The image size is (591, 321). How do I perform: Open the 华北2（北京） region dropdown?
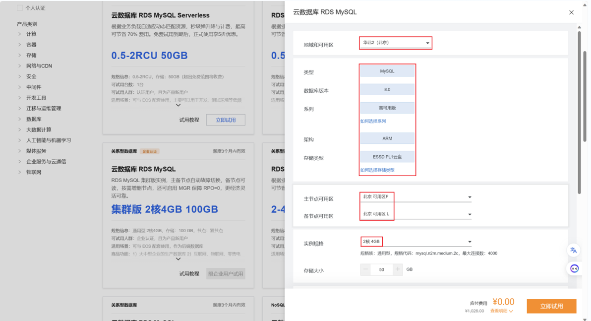[395, 43]
